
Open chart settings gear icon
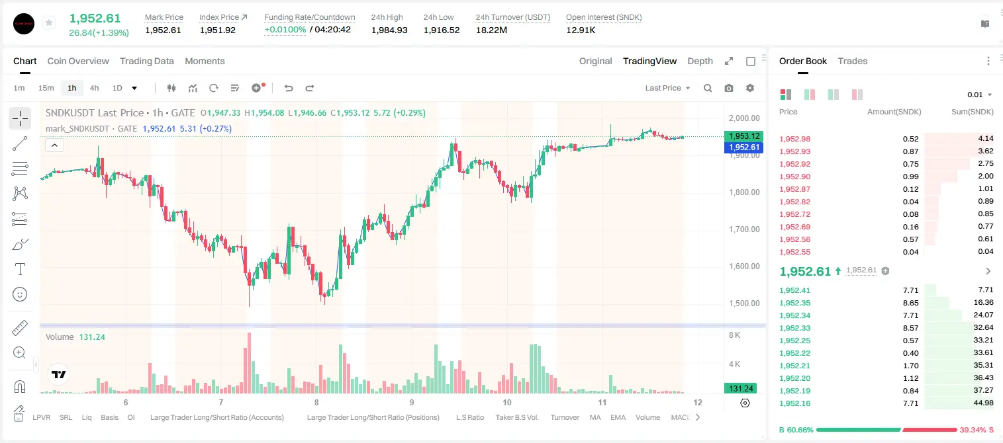pos(750,88)
